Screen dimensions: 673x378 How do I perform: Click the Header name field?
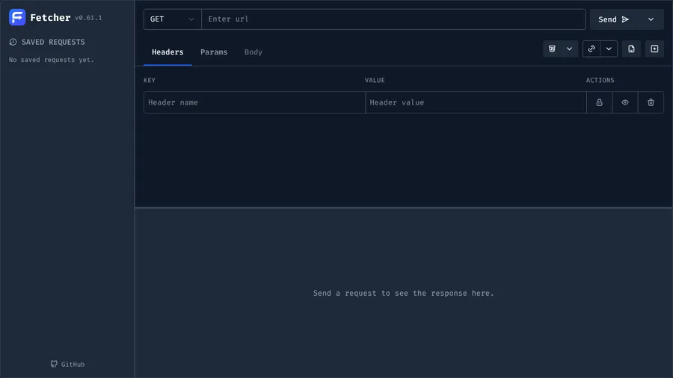pos(254,102)
